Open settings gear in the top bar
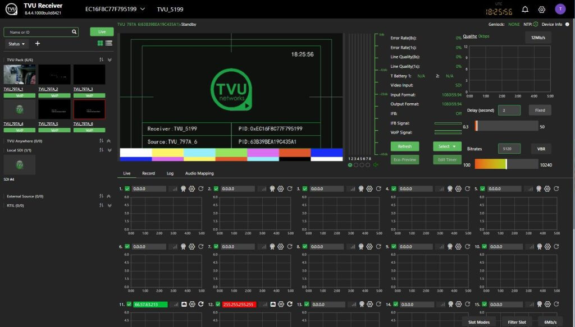Image resolution: width=575 pixels, height=327 pixels. click(x=542, y=10)
